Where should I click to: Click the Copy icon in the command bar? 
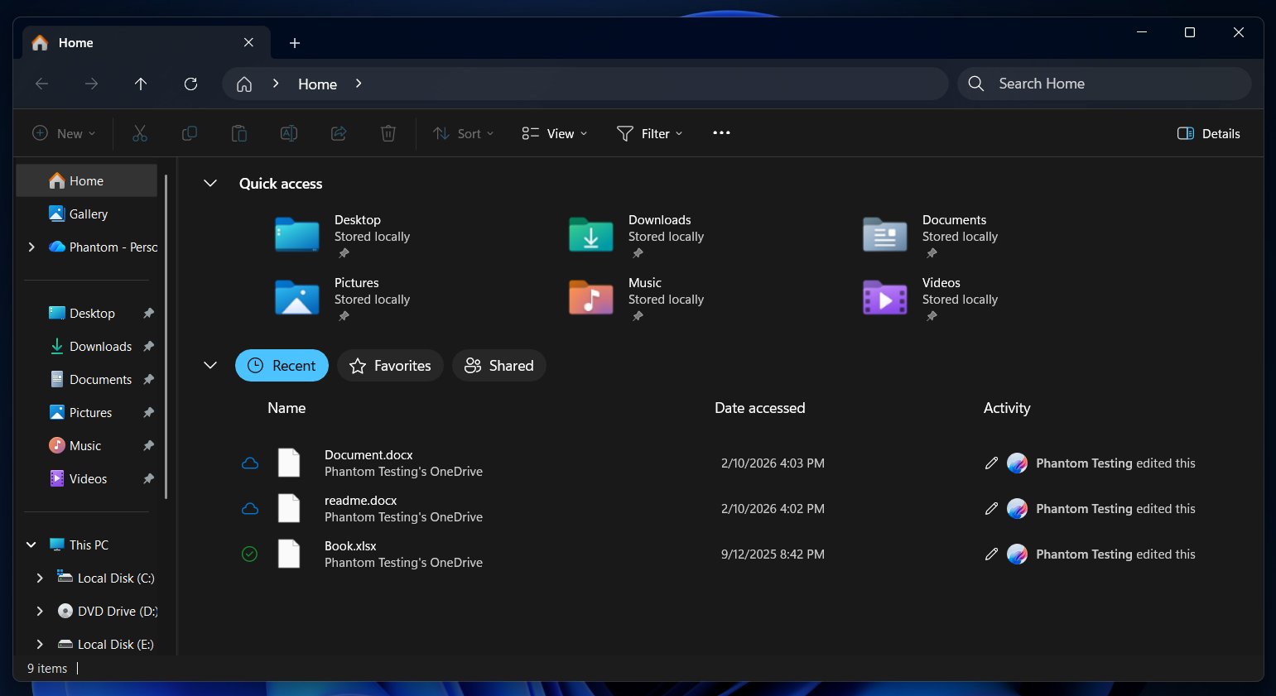[x=189, y=133]
